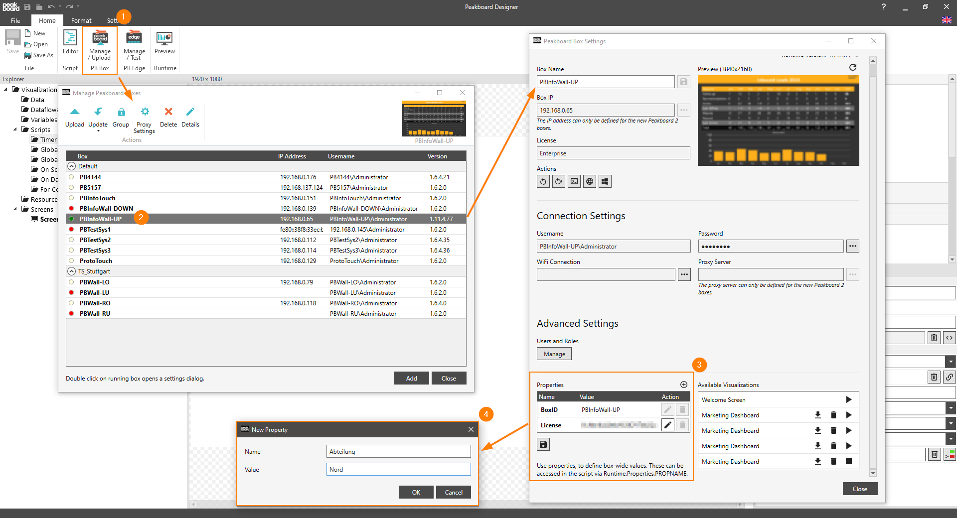
Task: Click the Windows logo action icon
Action: (605, 181)
